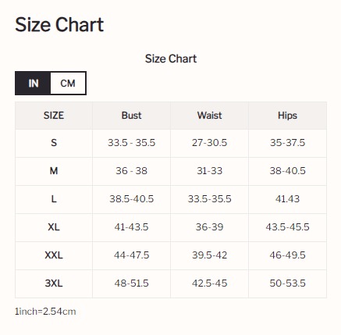Click waist value 31-33

pos(209,171)
